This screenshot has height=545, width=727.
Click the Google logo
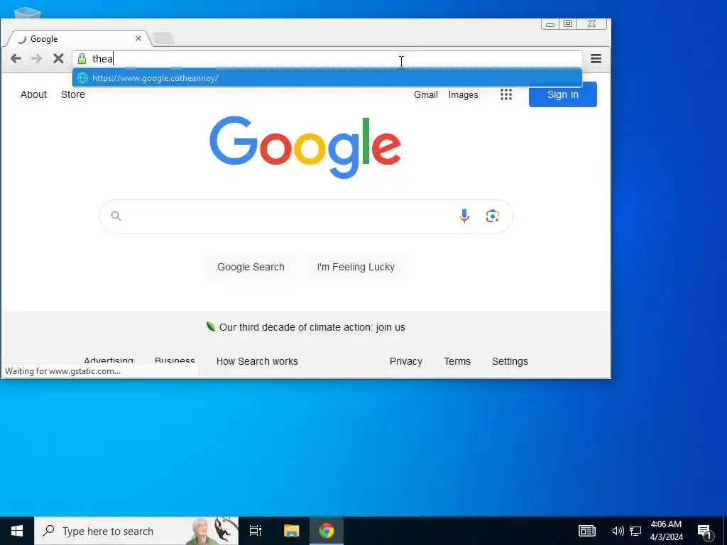305,146
